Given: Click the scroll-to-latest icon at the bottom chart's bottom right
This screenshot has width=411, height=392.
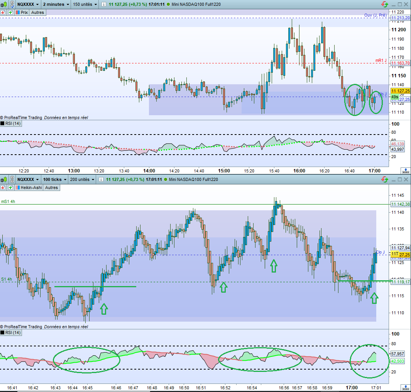Looking at the screenshot, I should point(406,387).
